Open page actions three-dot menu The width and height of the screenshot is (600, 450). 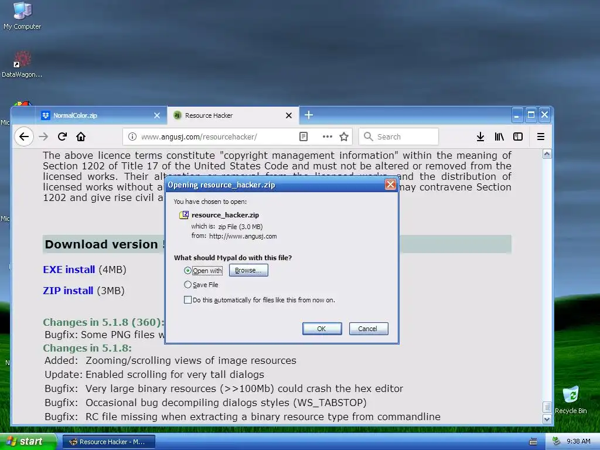click(327, 137)
